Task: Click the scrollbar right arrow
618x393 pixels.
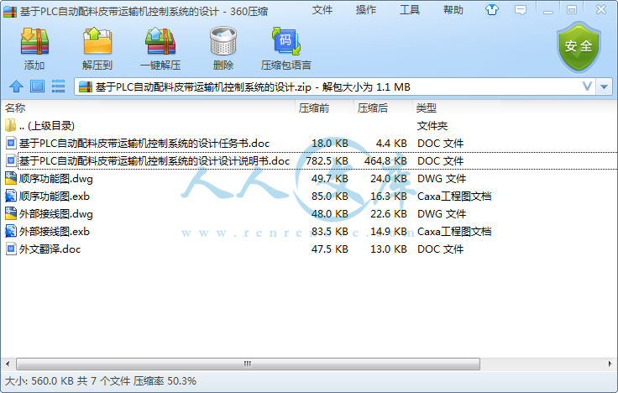Action: click(x=610, y=364)
